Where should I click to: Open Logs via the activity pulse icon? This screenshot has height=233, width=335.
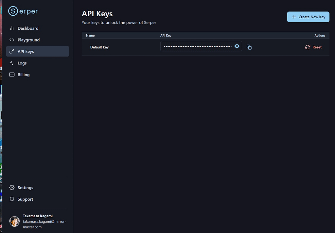coord(12,63)
